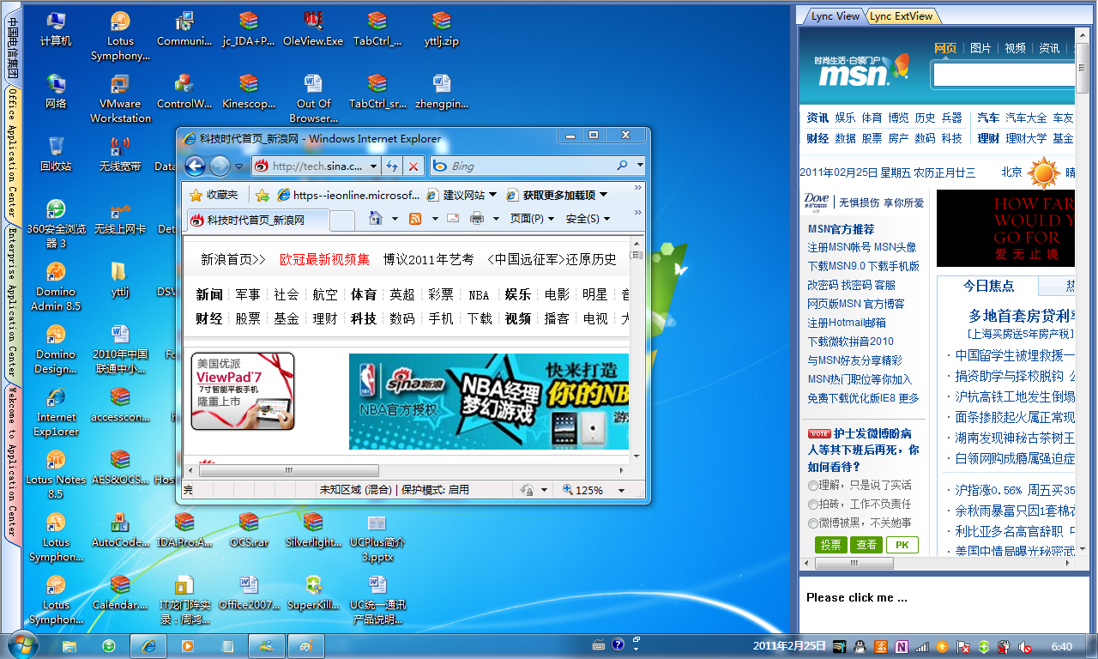Select the 拍砖，工作不负责任 poll option

pyautogui.click(x=813, y=505)
